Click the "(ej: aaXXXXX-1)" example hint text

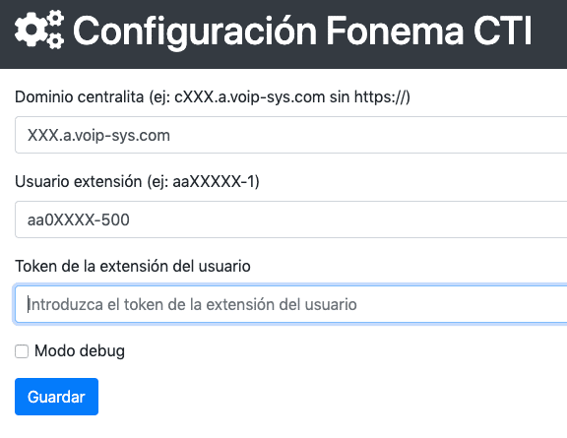203,181
